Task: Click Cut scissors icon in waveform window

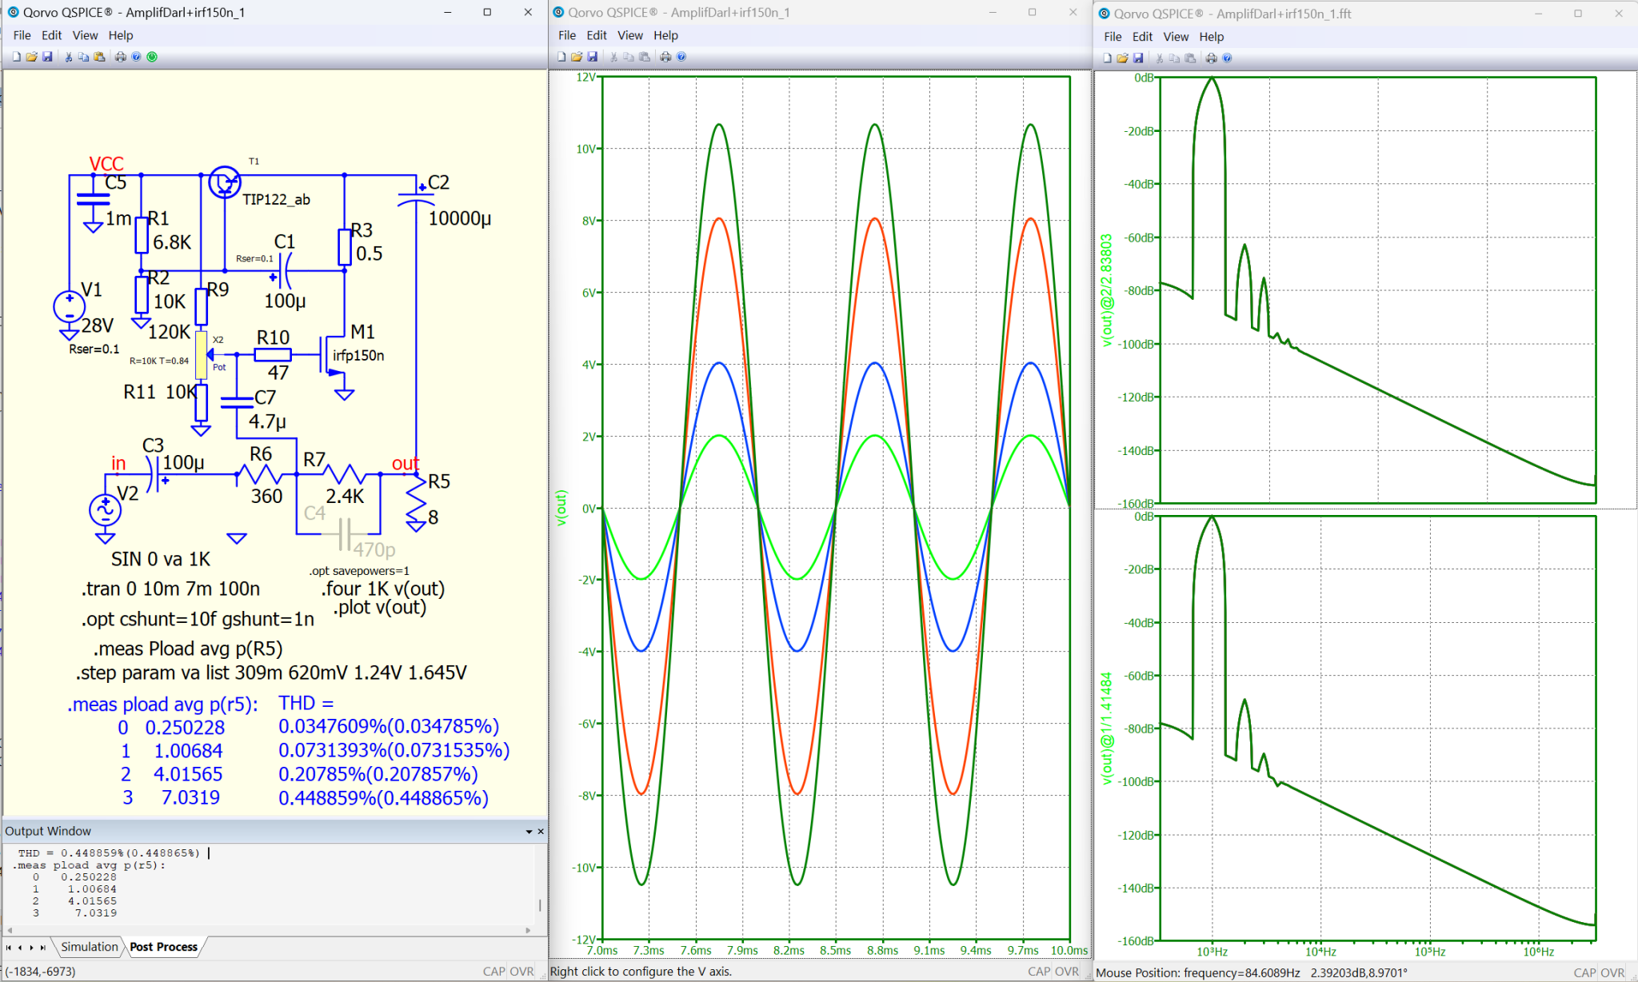Action: click(x=614, y=57)
